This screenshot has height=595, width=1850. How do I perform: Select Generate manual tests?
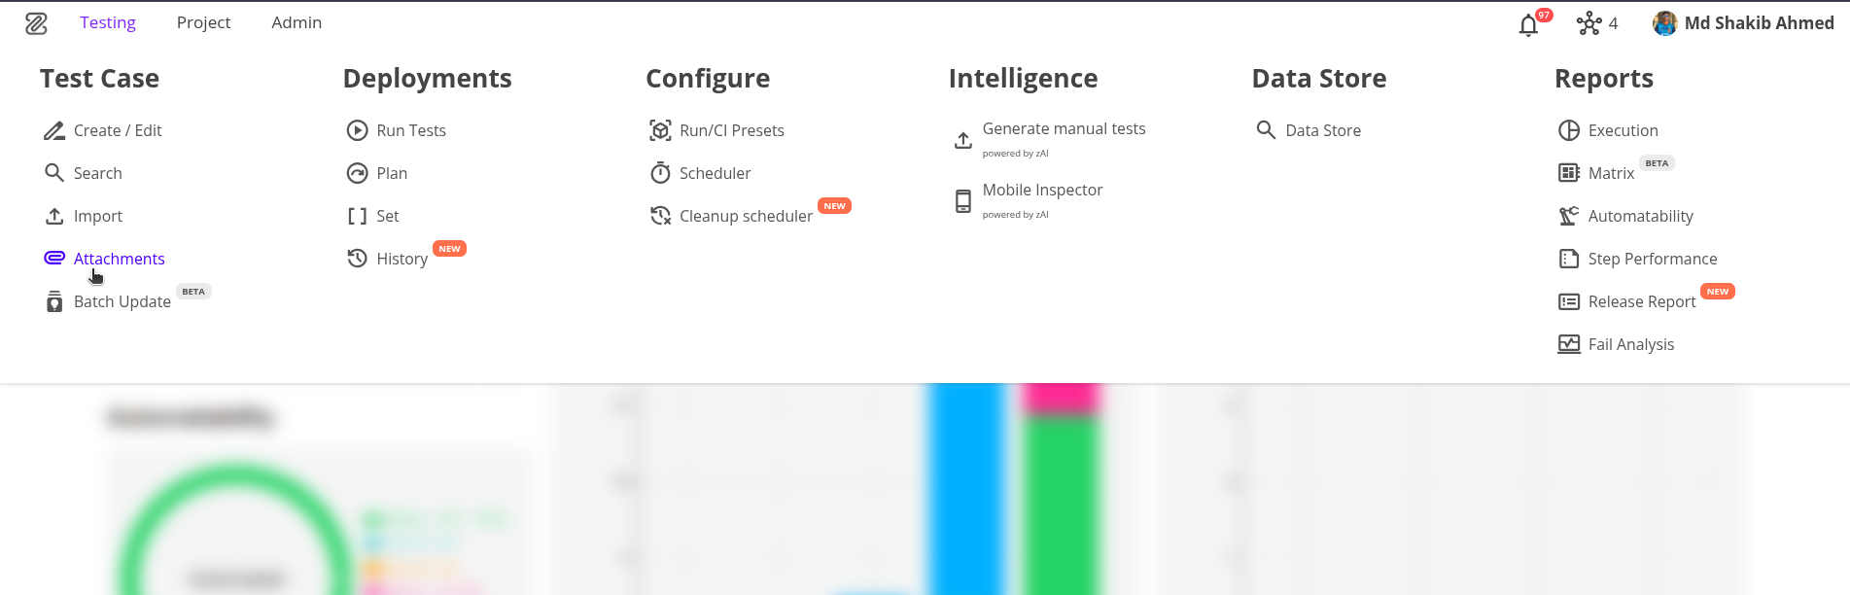[x=1064, y=129]
